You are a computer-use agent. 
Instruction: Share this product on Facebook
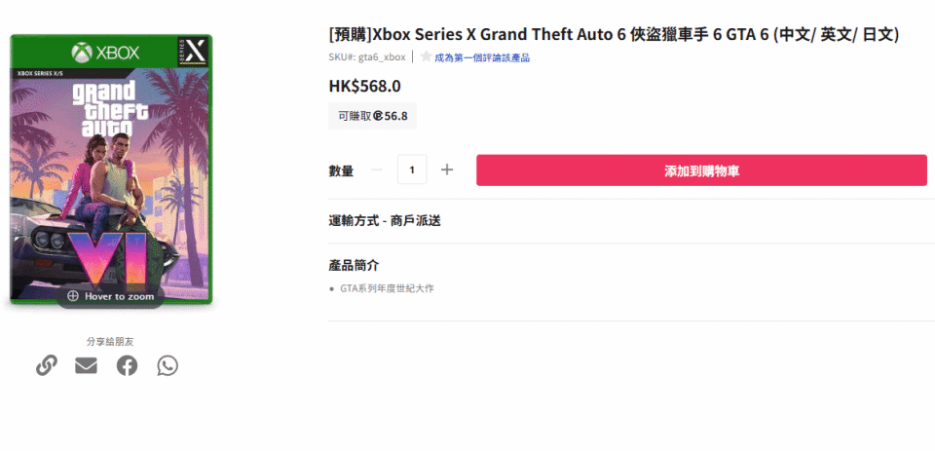coord(127,366)
